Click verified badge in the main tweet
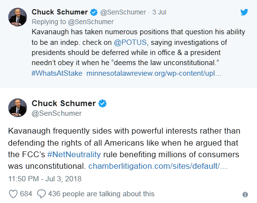The height and width of the screenshot is (203, 257). pos(103,104)
